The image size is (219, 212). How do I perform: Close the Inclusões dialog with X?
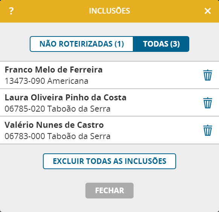(208, 11)
